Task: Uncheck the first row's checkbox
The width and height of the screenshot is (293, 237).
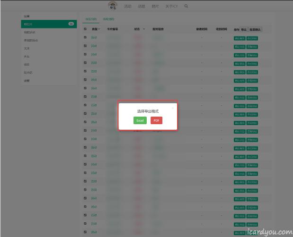Action: (85, 37)
